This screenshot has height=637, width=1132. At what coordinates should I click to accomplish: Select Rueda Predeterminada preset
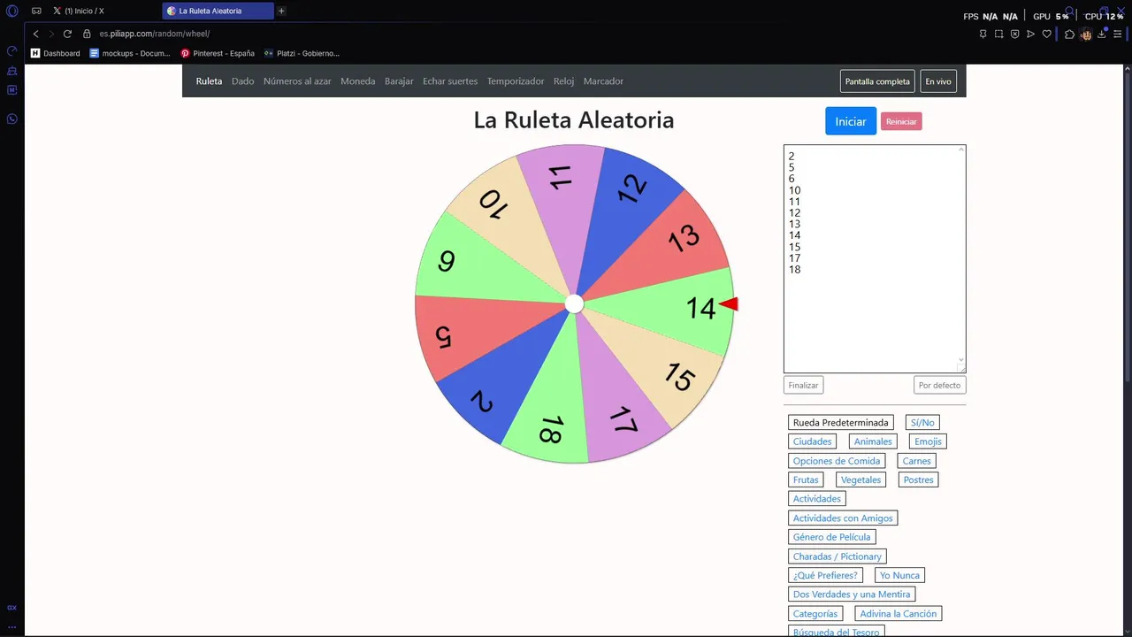click(x=840, y=422)
